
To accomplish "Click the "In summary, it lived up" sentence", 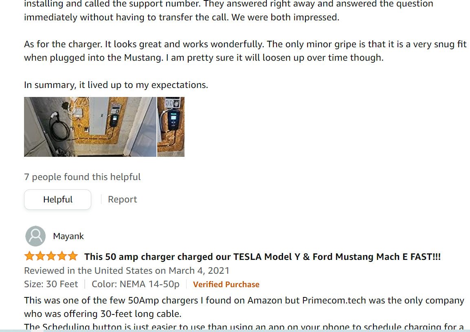I will pyautogui.click(x=116, y=85).
